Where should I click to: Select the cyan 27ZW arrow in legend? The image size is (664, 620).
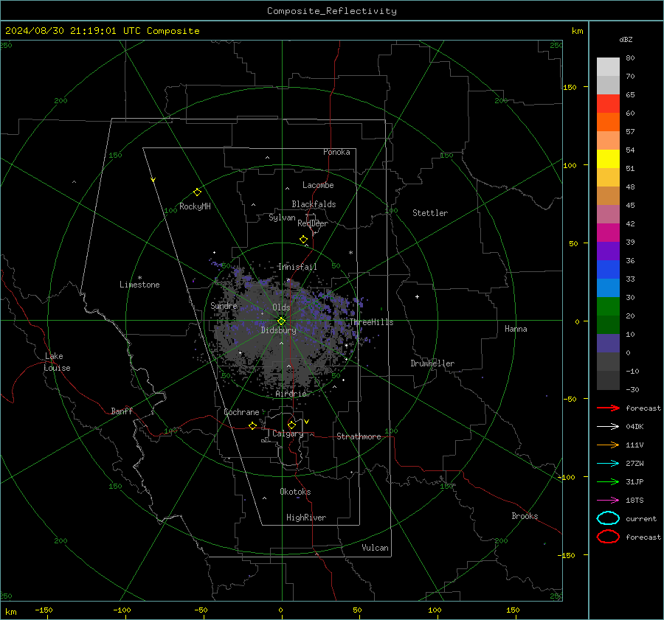(608, 464)
